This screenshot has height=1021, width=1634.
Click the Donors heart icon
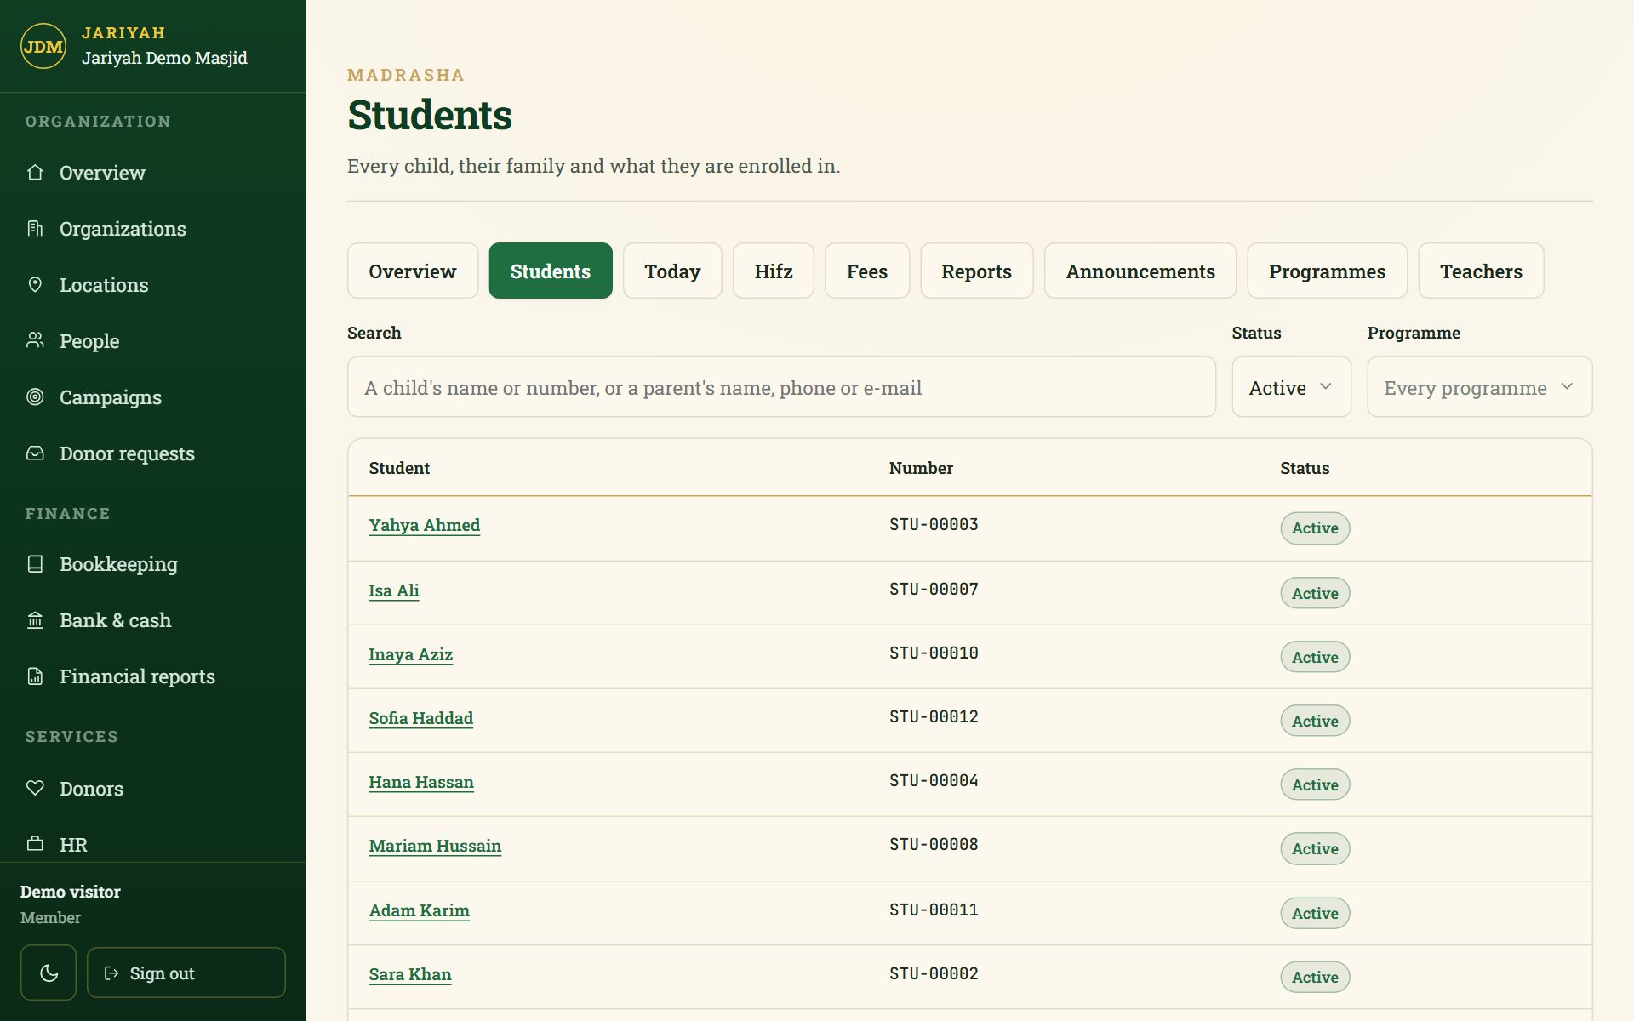35,789
